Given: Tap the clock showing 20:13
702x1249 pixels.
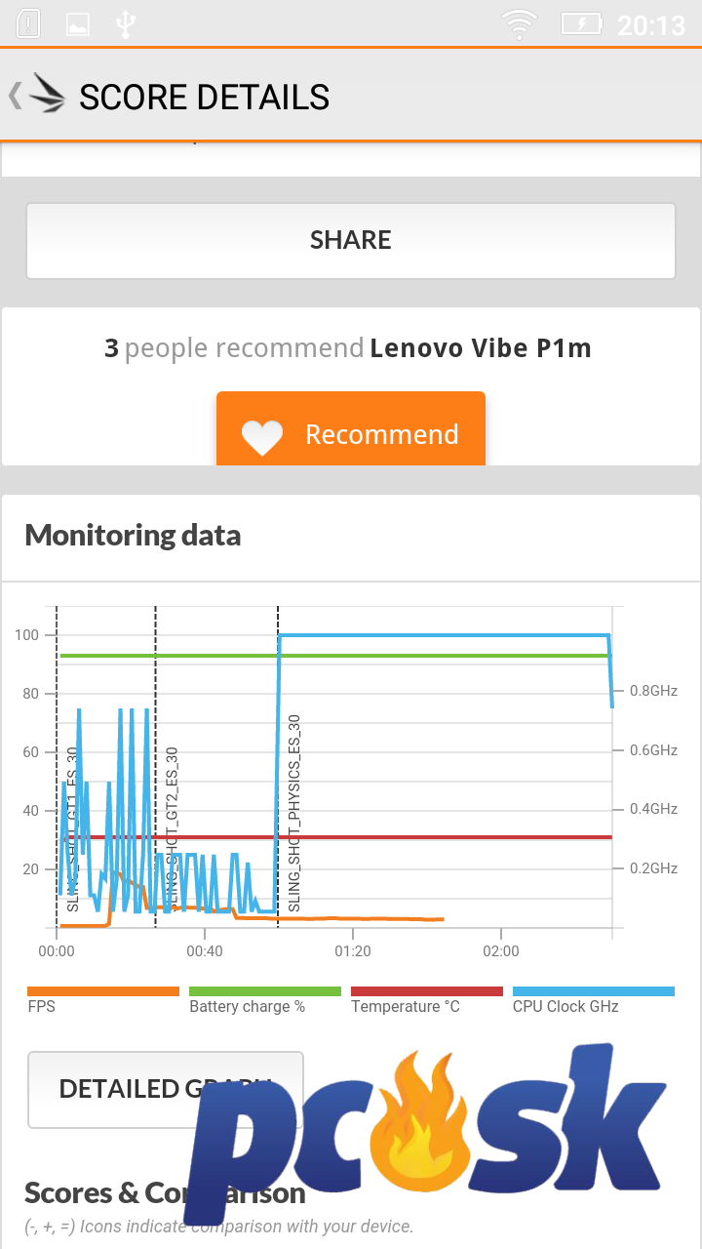Looking at the screenshot, I should tap(651, 24).
